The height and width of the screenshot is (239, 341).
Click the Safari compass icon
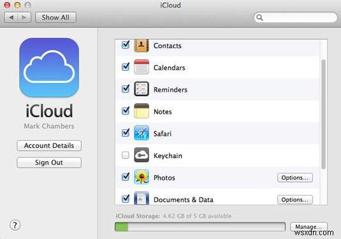(141, 133)
